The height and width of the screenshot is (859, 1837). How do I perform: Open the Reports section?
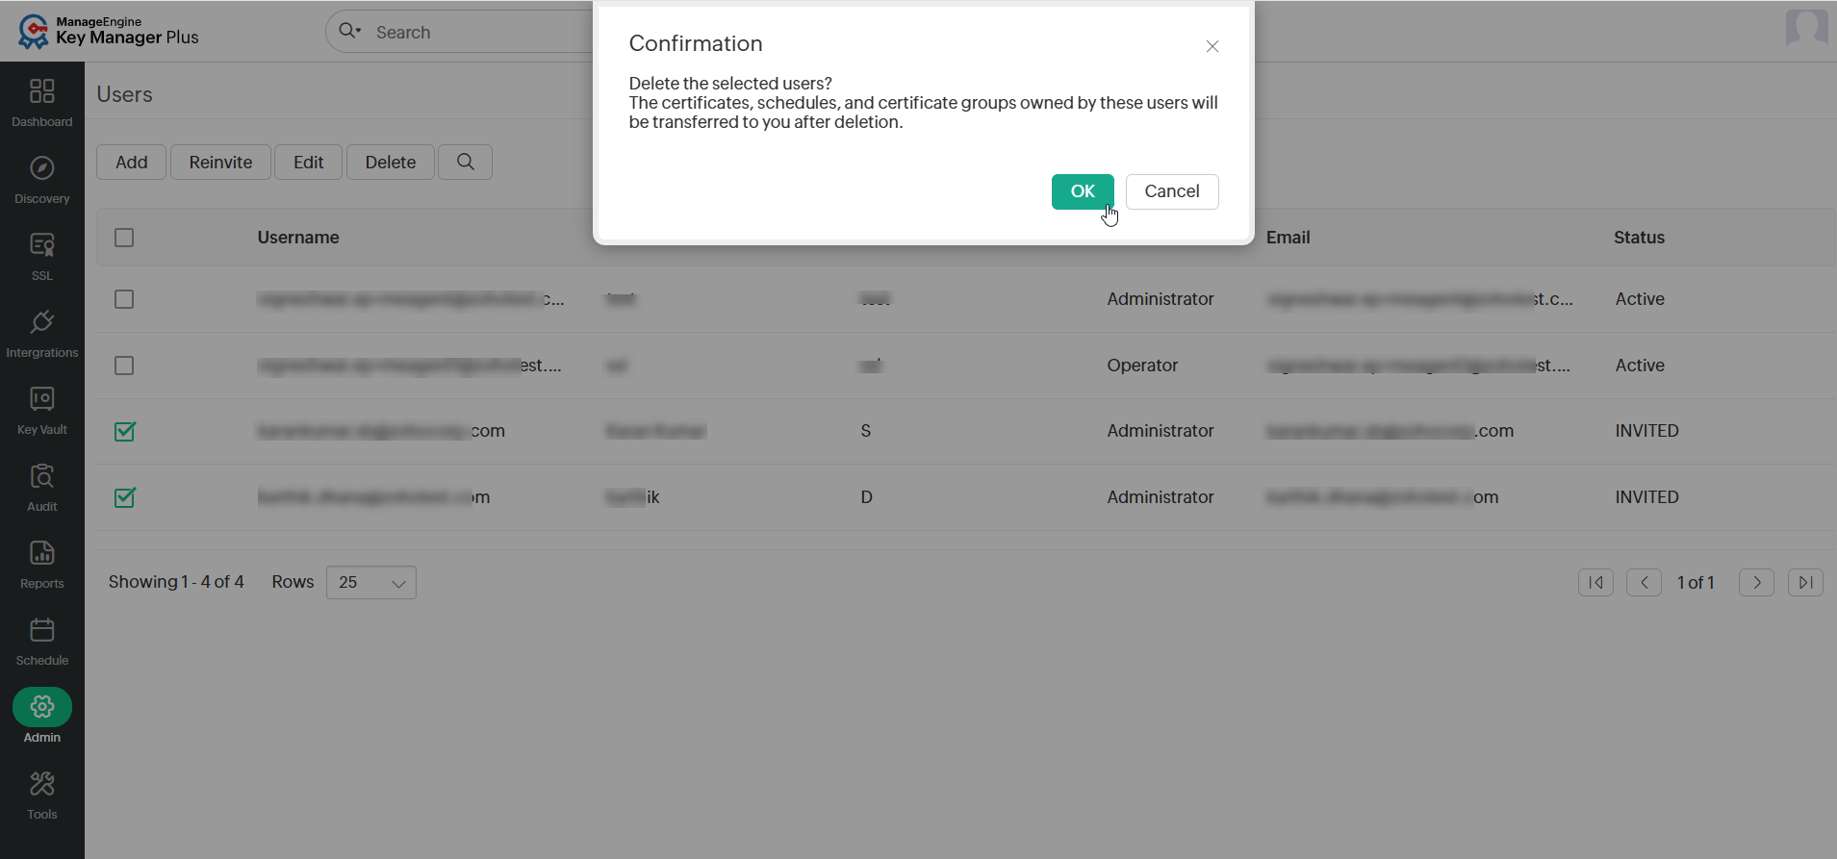pyautogui.click(x=42, y=564)
